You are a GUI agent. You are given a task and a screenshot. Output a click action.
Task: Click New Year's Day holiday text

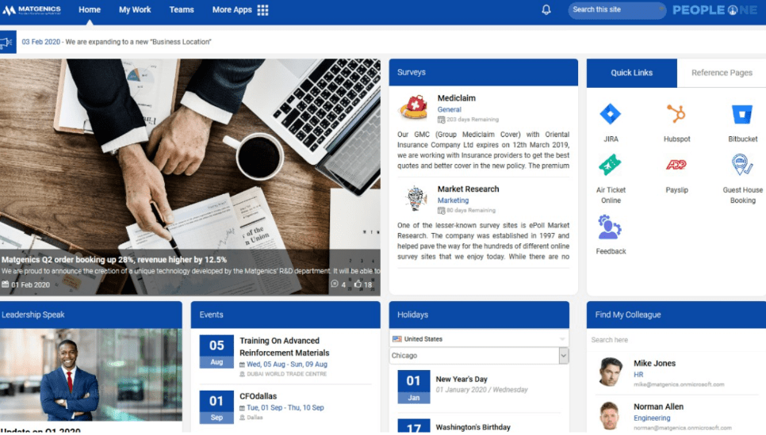[462, 380]
